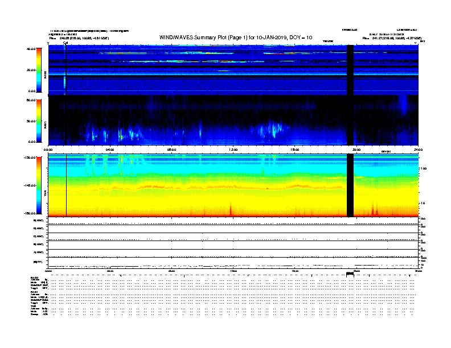Click the -130.00 label on TNR color scale
Screen dimensions: 451x348
point(30,158)
